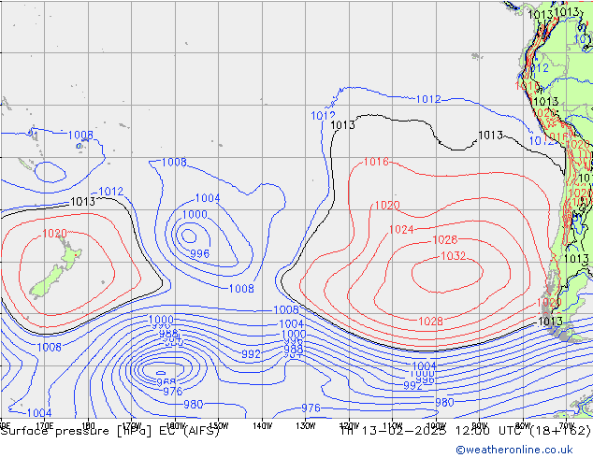Click the 130W longitude axis label
The height and width of the screenshot is (458, 593).
pyautogui.click(x=306, y=426)
